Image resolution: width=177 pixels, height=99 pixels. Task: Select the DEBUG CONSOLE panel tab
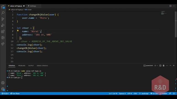tap(42, 65)
